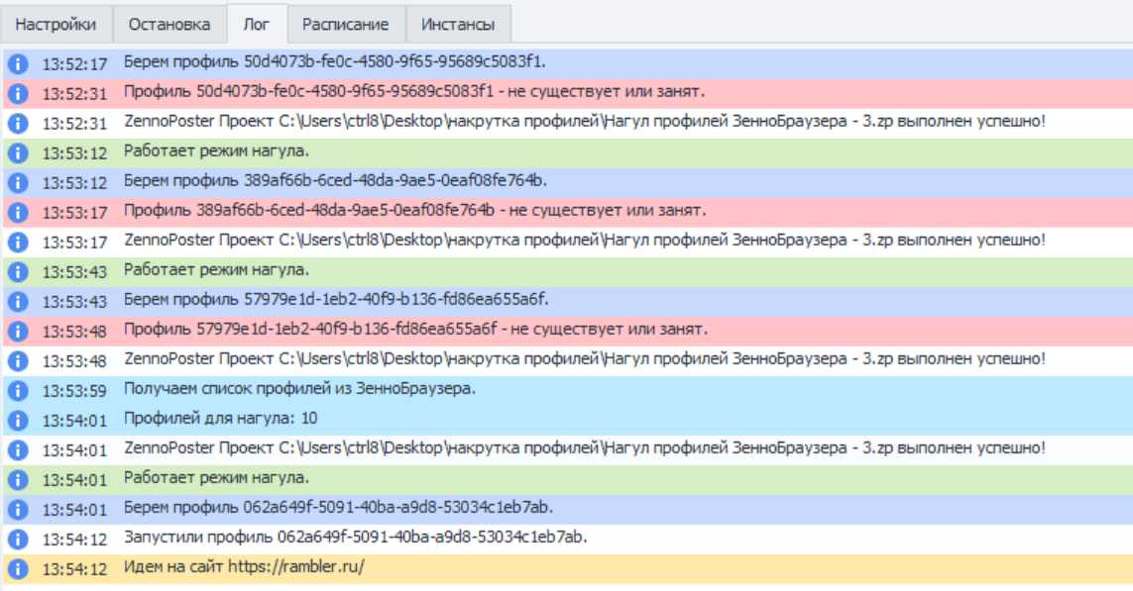1133x591 pixels.
Task: Click info icon of rambler.ru log row
Action: tap(17, 567)
